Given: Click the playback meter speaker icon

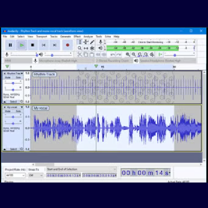Looking at the screenshot, I should 100,48.
